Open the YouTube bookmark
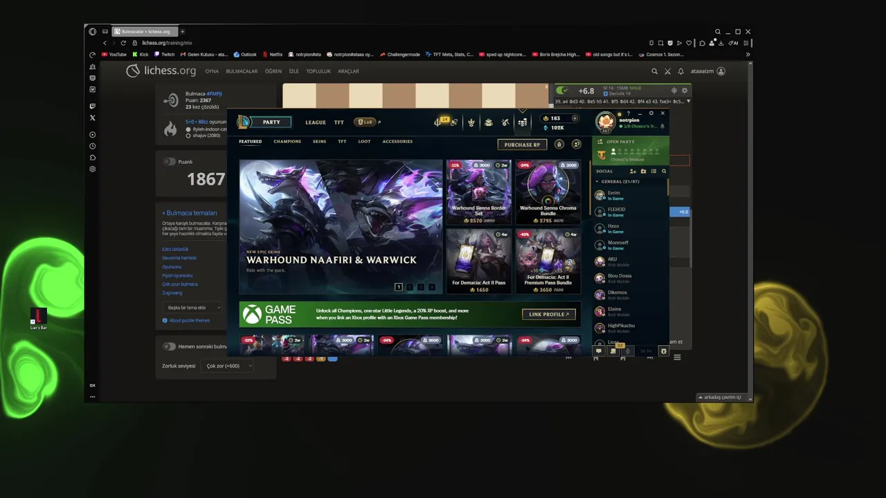Screen dimensions: 886x498 [x=114, y=55]
